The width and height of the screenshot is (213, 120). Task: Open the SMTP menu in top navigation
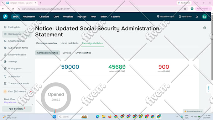point(103,17)
